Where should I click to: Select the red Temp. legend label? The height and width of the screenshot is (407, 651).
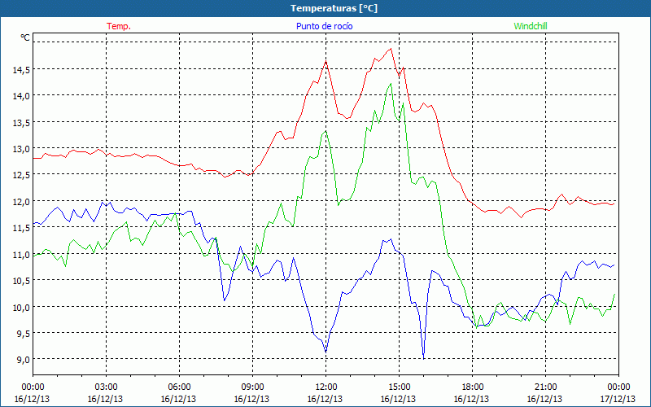[x=119, y=26]
